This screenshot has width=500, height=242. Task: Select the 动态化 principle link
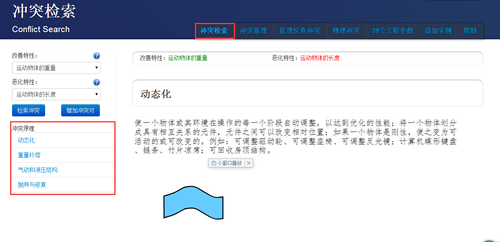point(27,140)
